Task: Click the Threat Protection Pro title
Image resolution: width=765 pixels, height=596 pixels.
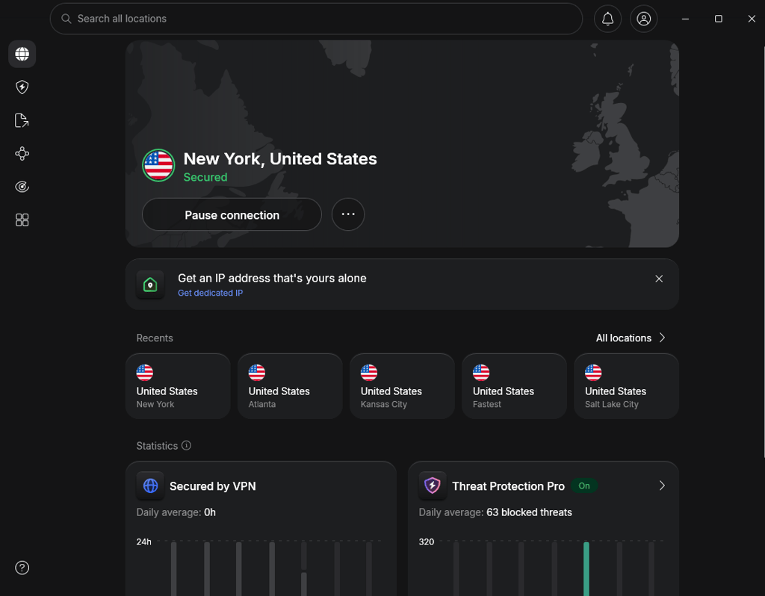Action: tap(508, 486)
